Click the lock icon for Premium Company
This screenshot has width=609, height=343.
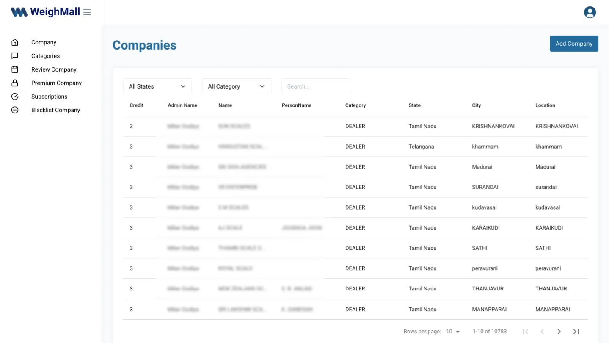point(15,83)
